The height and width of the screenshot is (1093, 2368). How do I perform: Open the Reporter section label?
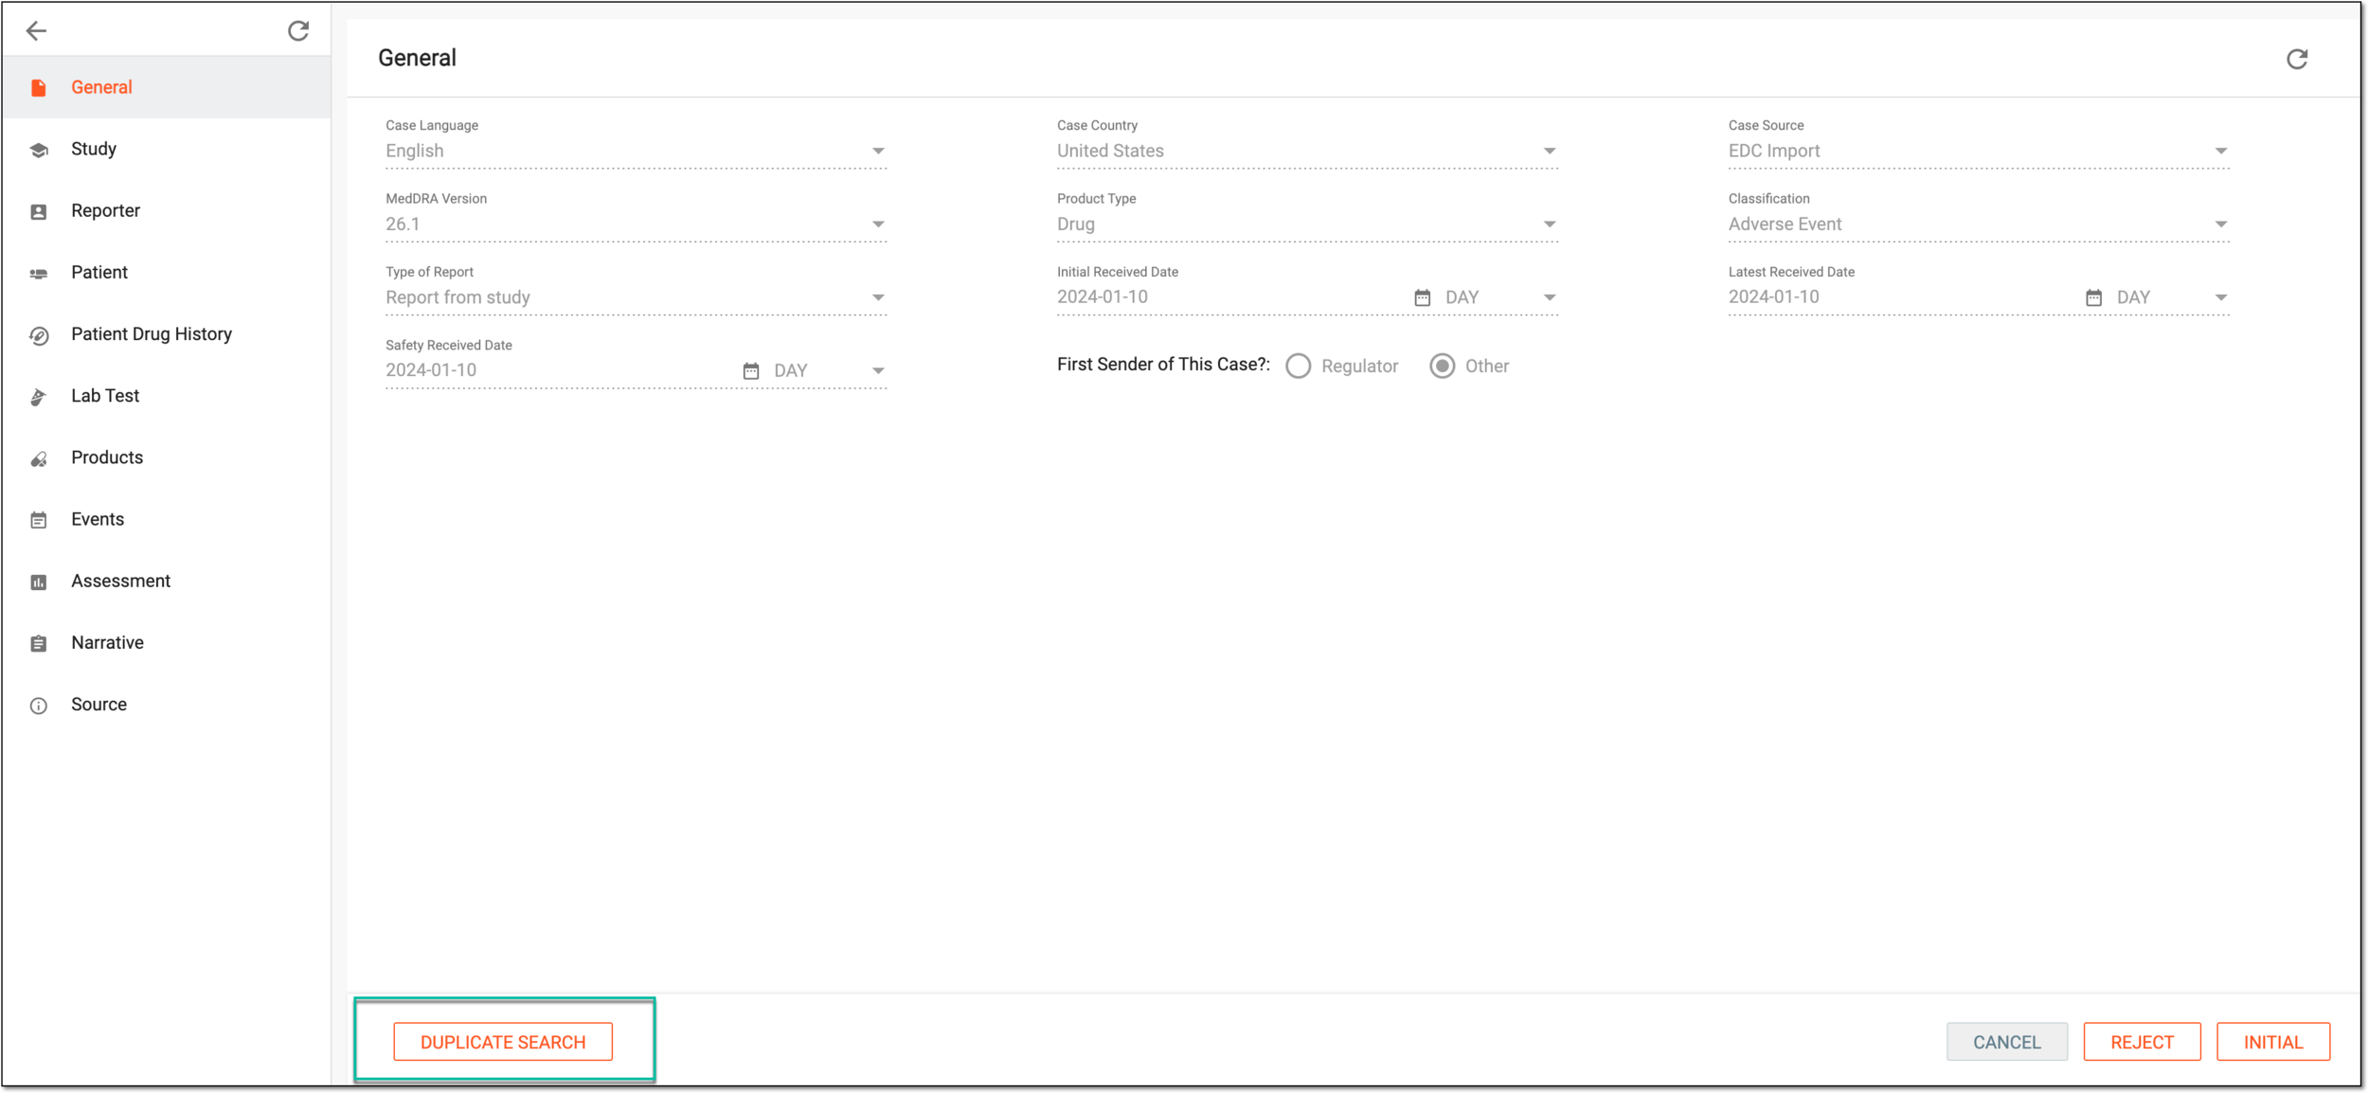pos(105,210)
